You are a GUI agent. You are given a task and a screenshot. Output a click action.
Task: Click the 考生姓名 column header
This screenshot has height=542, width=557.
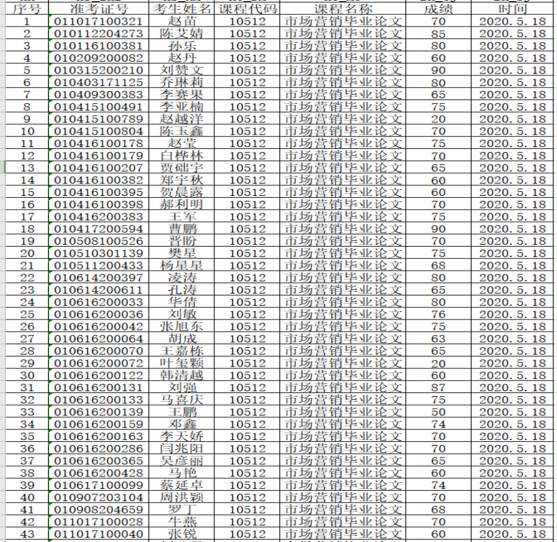click(x=182, y=9)
